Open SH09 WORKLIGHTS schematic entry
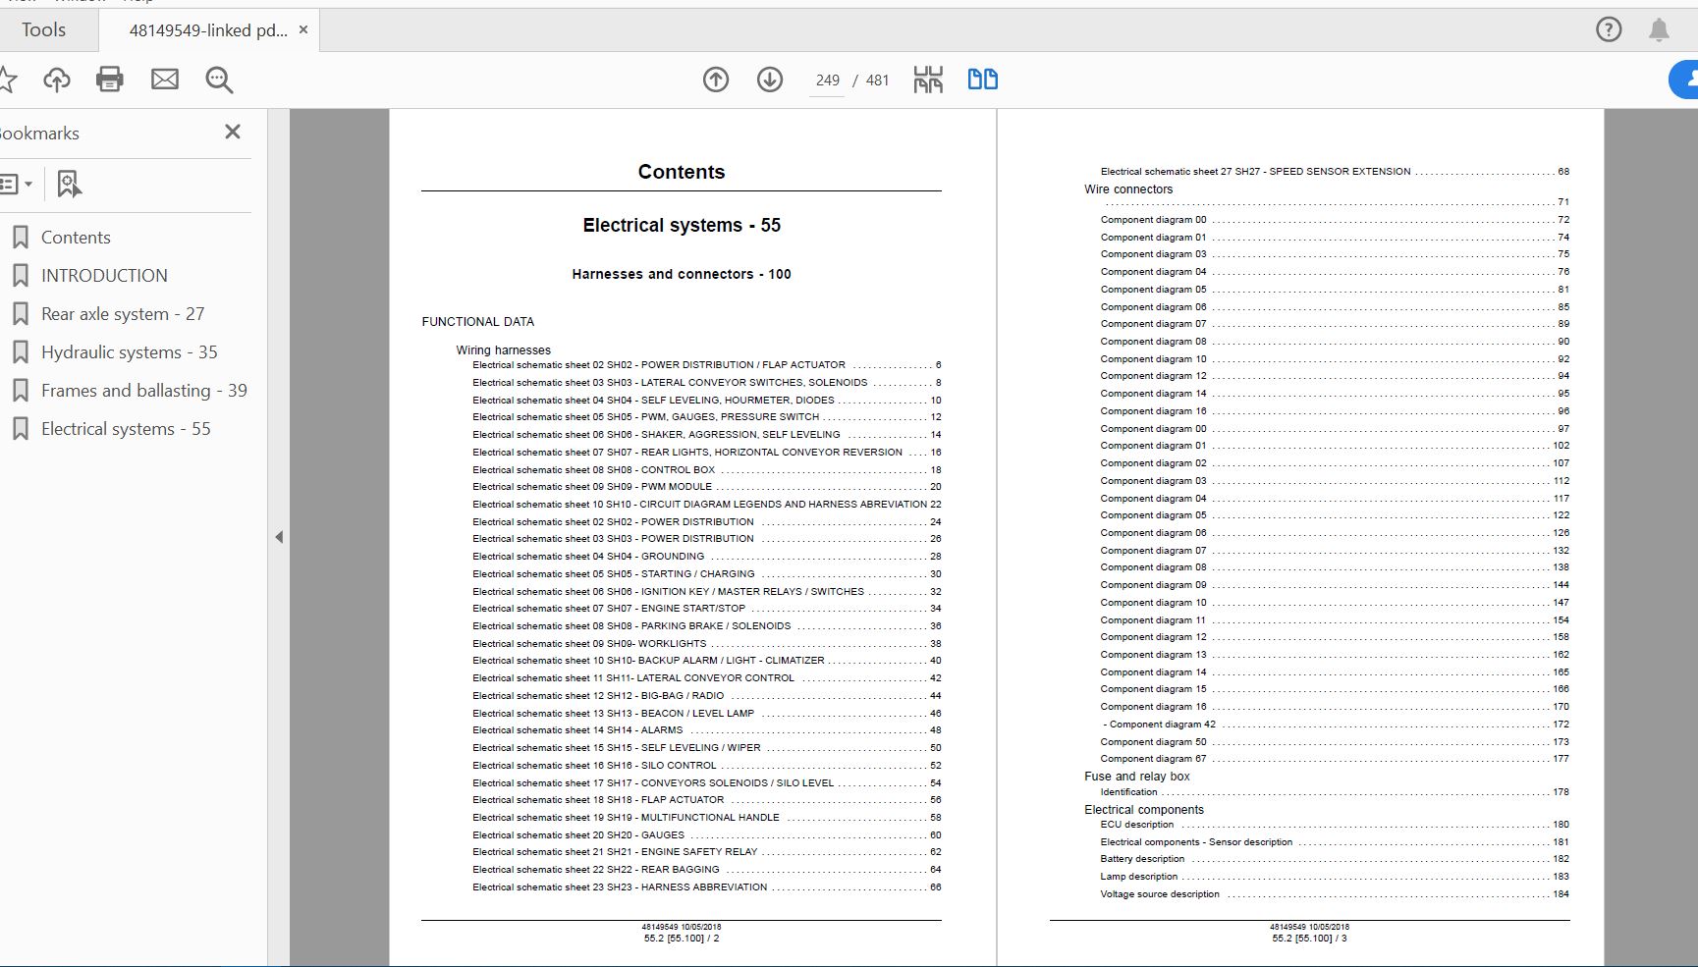This screenshot has width=1698, height=967. [x=706, y=644]
